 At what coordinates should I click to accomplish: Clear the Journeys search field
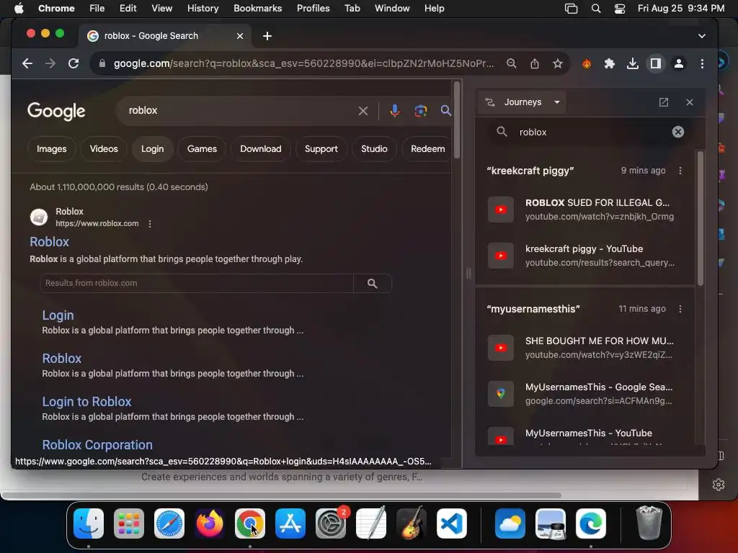[677, 132]
